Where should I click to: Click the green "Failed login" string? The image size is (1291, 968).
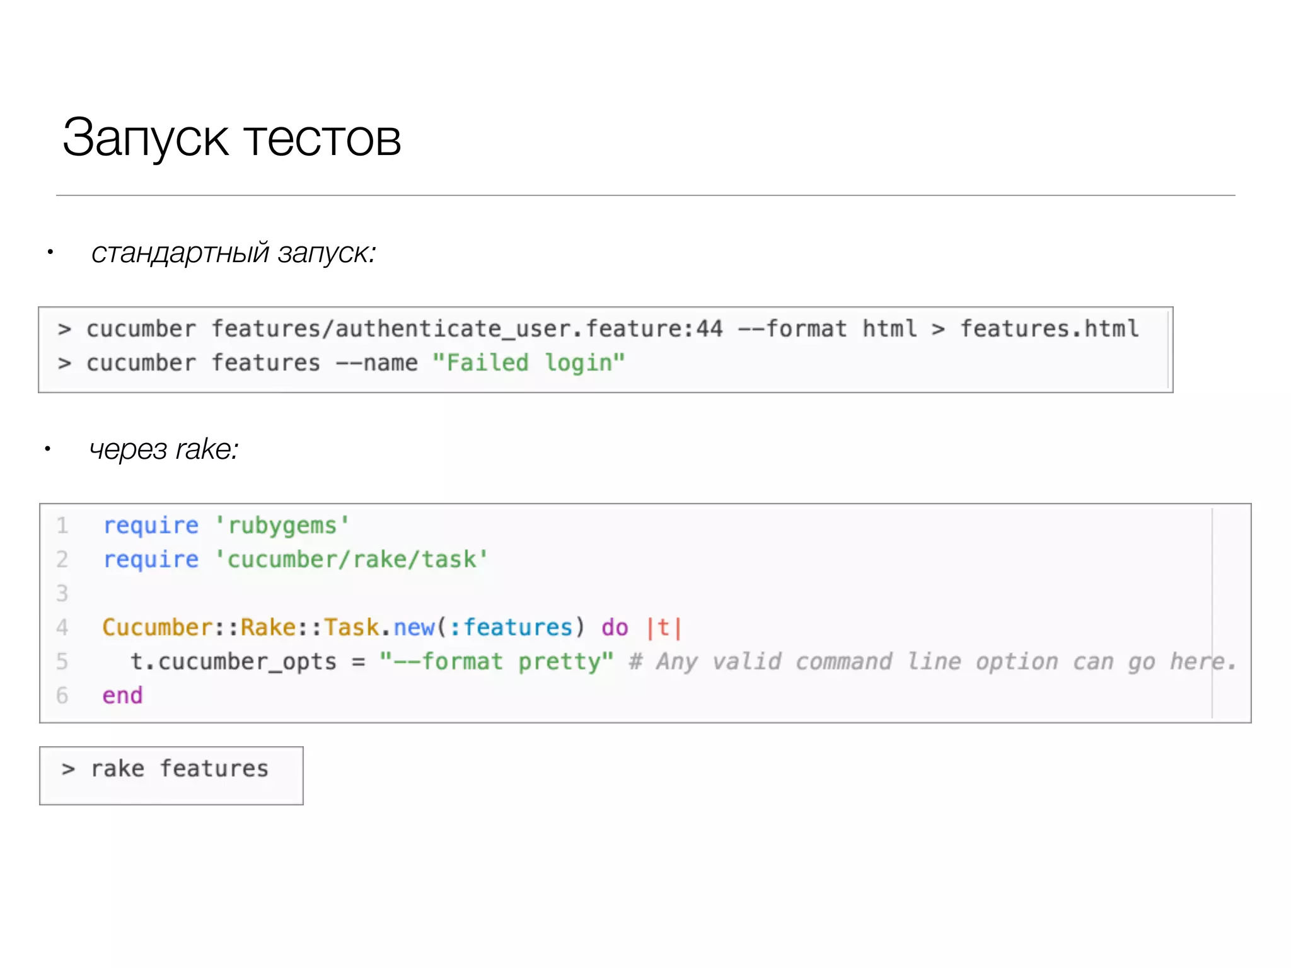click(x=528, y=363)
